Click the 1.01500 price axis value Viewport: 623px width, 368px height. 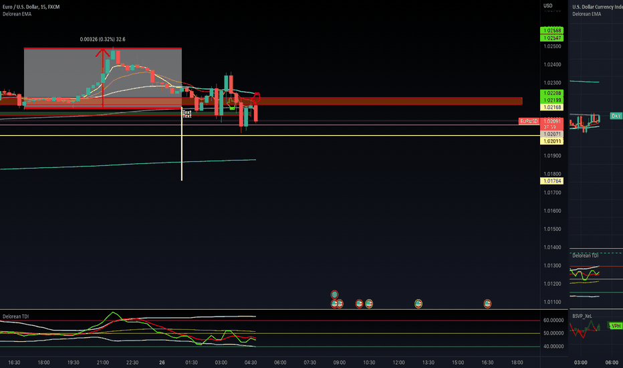(x=552, y=229)
